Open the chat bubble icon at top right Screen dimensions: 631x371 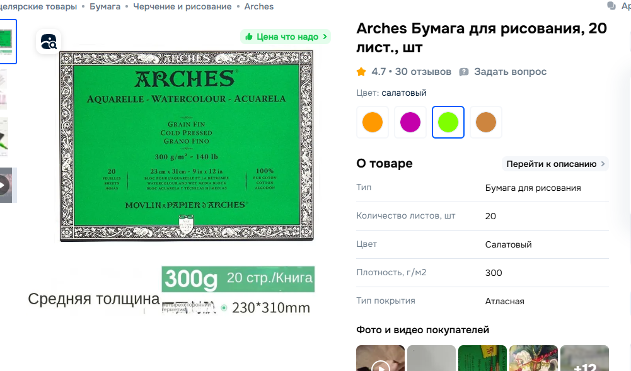point(611,6)
